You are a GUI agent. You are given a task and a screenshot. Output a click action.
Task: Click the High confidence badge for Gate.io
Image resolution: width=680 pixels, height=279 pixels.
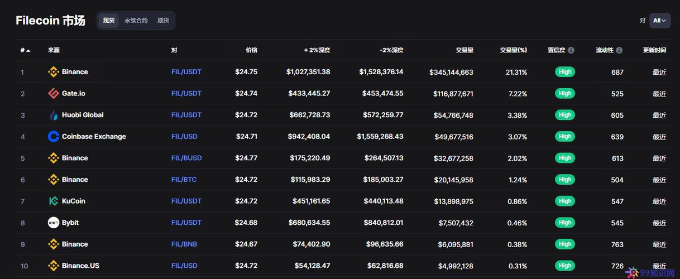coord(565,93)
